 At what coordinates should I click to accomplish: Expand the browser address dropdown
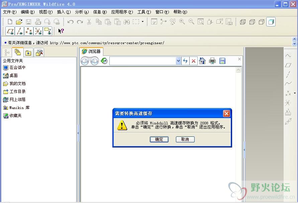click(178, 61)
